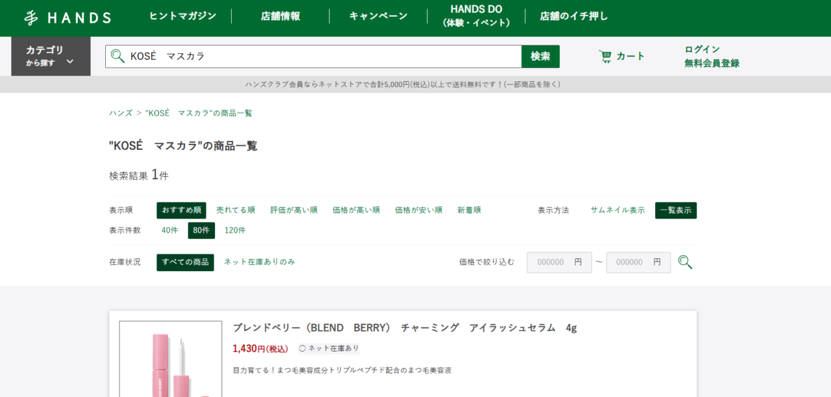Viewport: 831px width, 397px height.
Task: Click the 目力育てる！ product description text
Action: point(342,370)
